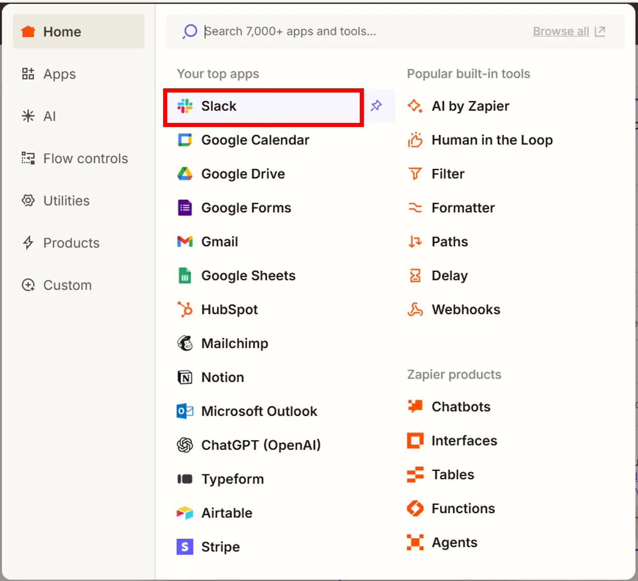This screenshot has width=638, height=581.
Task: Select the Mailchimp icon
Action: tap(185, 343)
